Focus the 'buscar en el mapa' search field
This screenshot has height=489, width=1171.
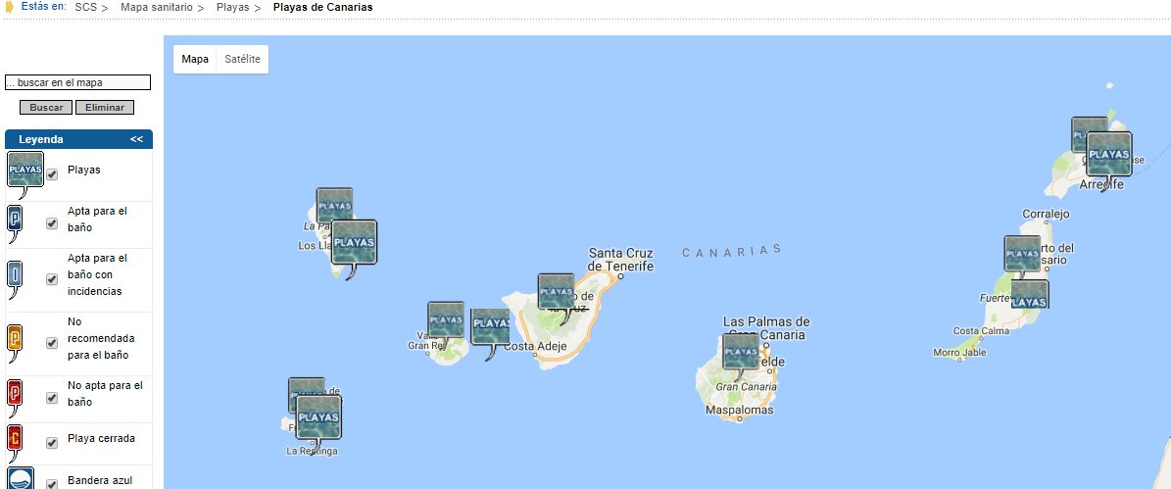[77, 83]
